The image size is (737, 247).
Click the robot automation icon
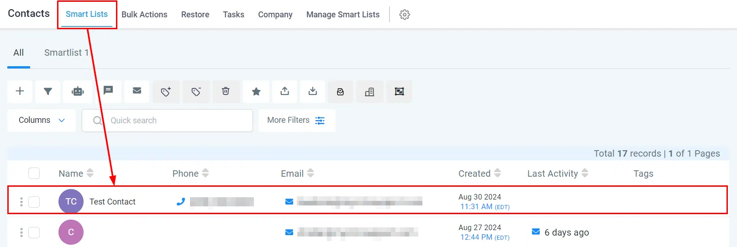click(x=78, y=91)
